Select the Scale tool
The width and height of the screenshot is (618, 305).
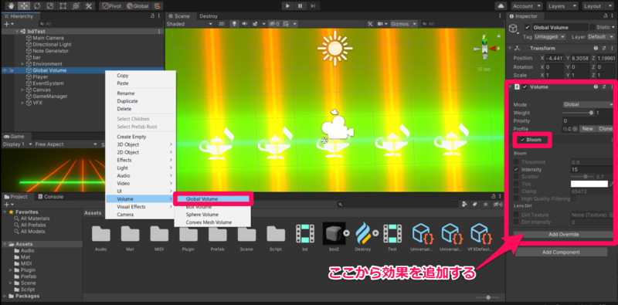pyautogui.click(x=50, y=6)
